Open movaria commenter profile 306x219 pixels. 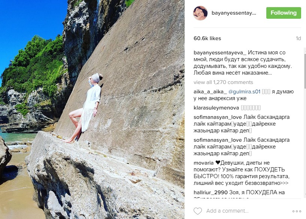[203, 163]
